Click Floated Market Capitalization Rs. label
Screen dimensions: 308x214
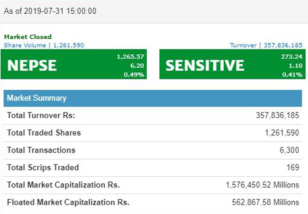(x=68, y=202)
